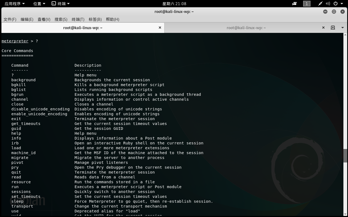Click 'Migrate the server to another process'

tap(119, 158)
